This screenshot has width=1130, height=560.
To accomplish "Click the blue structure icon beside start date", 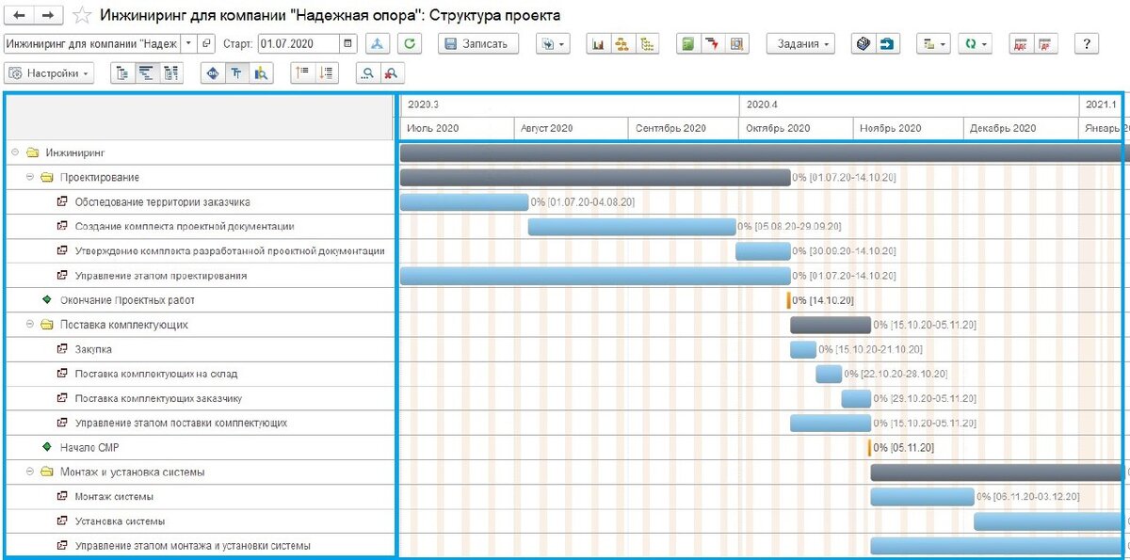I will [378, 43].
